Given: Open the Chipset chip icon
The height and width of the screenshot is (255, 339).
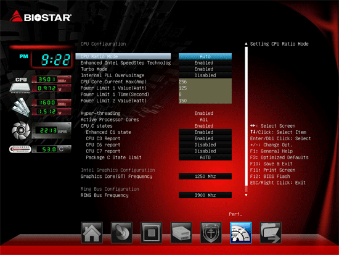Looking at the screenshot, I should (152, 233).
